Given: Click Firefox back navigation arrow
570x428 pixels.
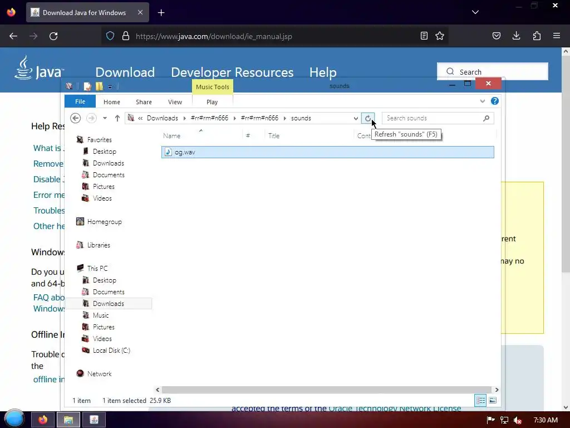Looking at the screenshot, I should click(x=13, y=36).
